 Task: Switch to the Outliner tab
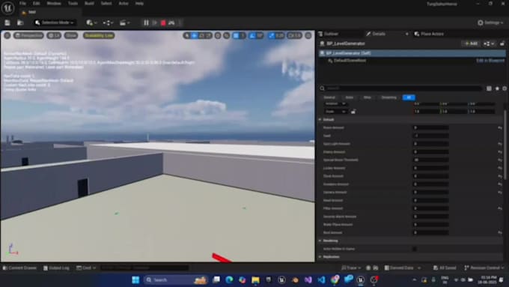coord(331,34)
